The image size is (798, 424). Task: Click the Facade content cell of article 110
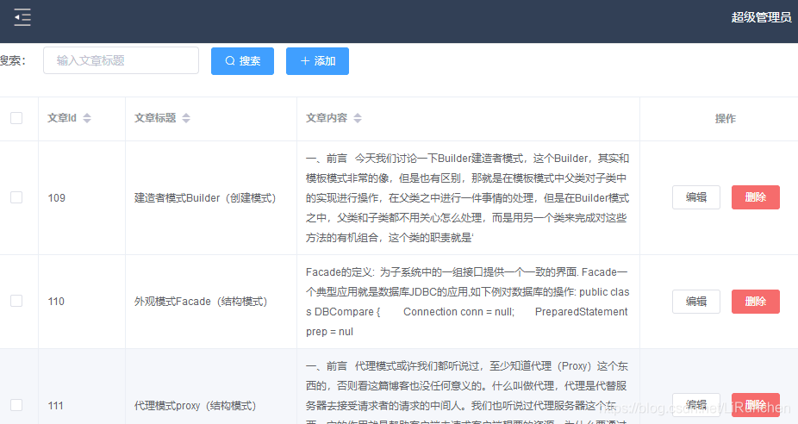468,302
